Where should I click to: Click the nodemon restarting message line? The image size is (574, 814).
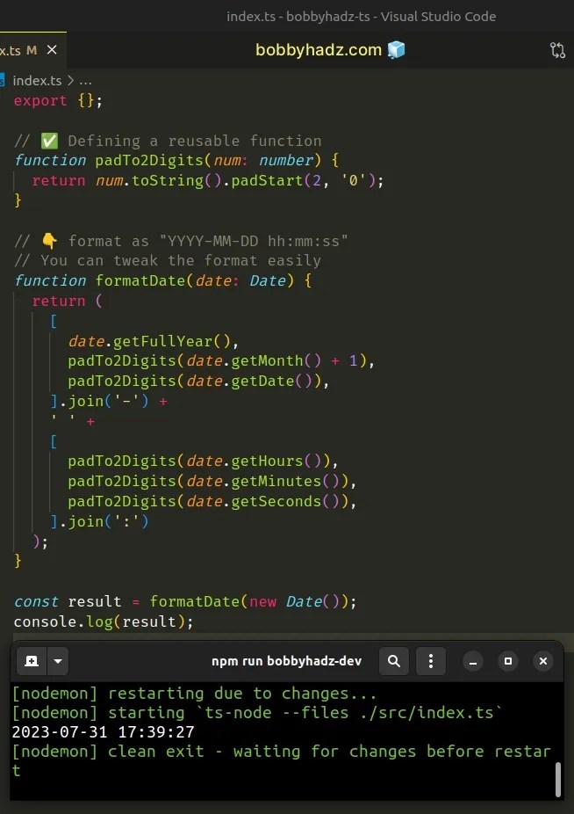[194, 694]
